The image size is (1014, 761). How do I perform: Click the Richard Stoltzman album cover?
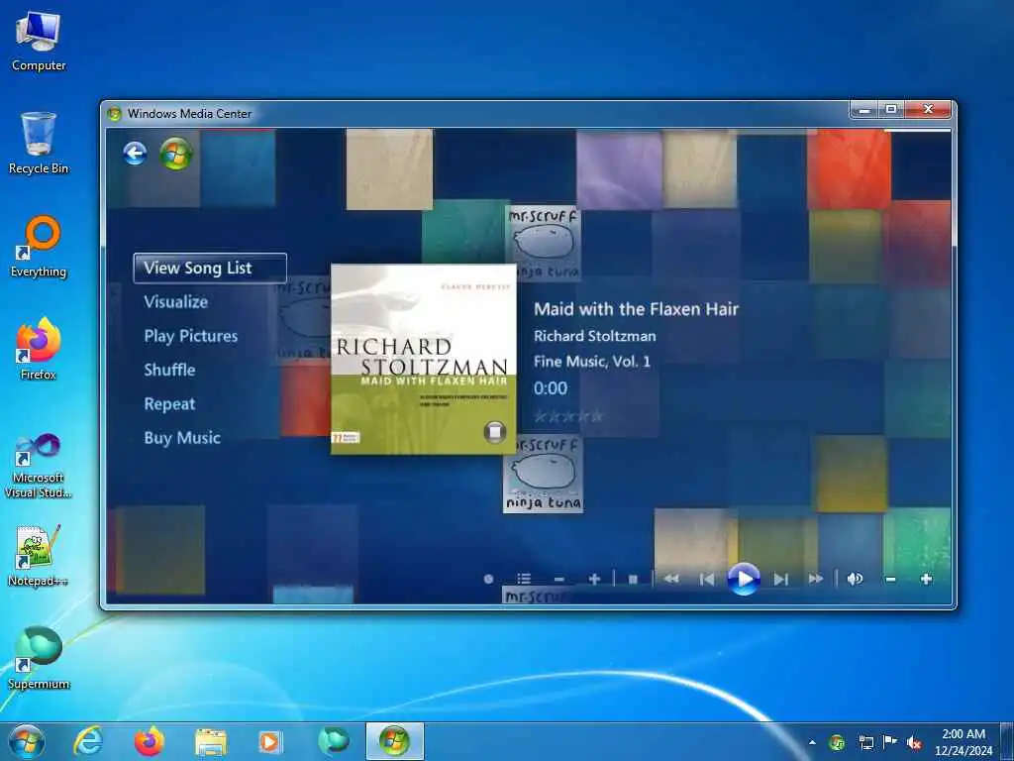pyautogui.click(x=424, y=359)
